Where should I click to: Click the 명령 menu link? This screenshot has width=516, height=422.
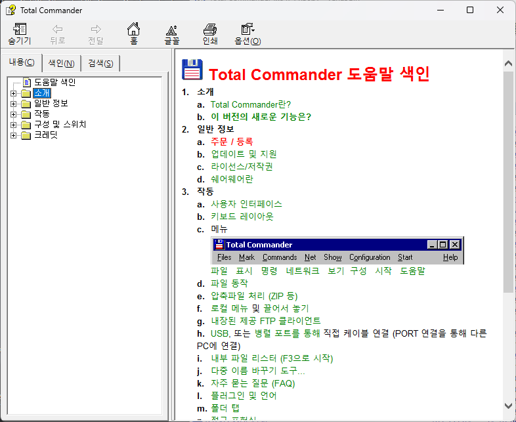[x=269, y=271]
